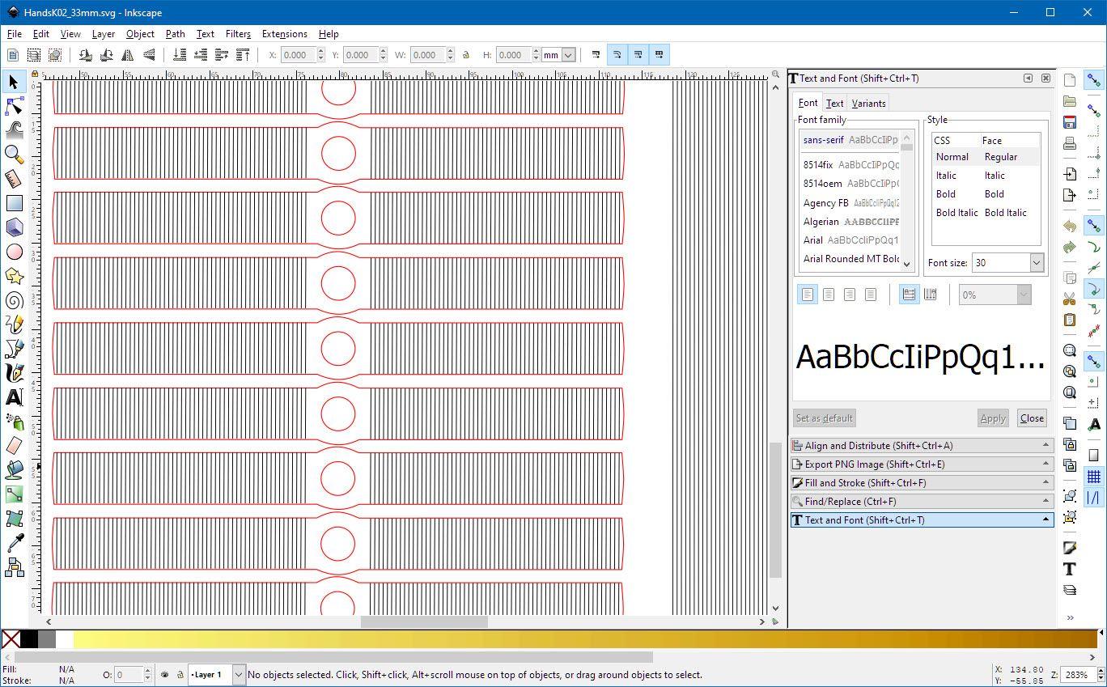Expand the Align and Distribute panel
The width and height of the screenshot is (1107, 687).
pyautogui.click(x=922, y=446)
